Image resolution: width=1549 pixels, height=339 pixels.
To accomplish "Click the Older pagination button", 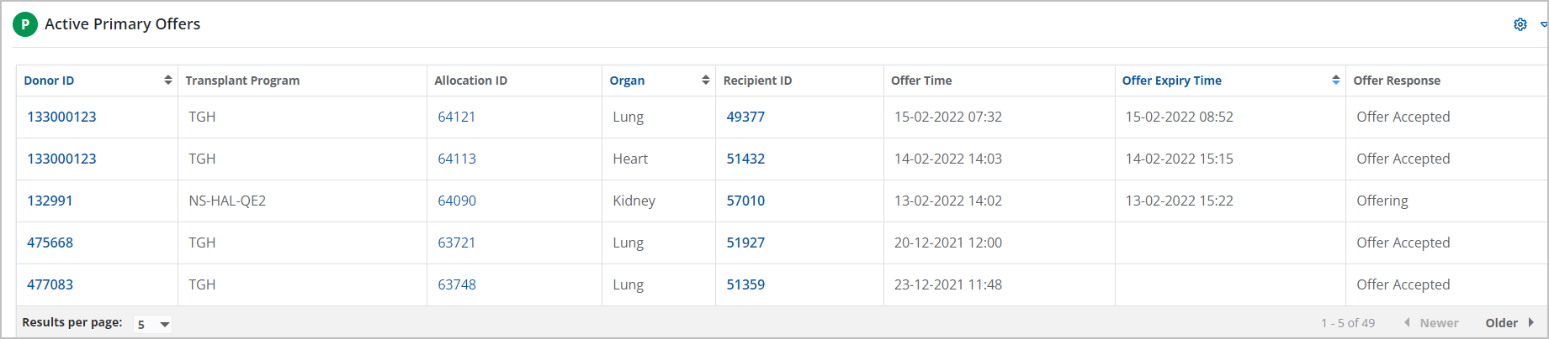I will (x=1501, y=323).
